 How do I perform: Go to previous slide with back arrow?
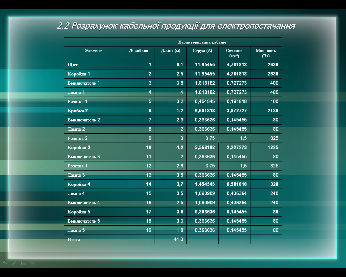coord(5,263)
